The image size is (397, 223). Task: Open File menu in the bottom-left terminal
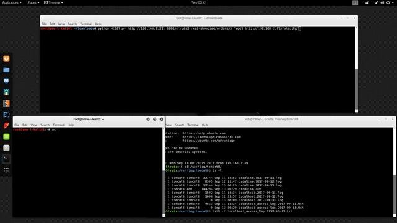point(17,125)
